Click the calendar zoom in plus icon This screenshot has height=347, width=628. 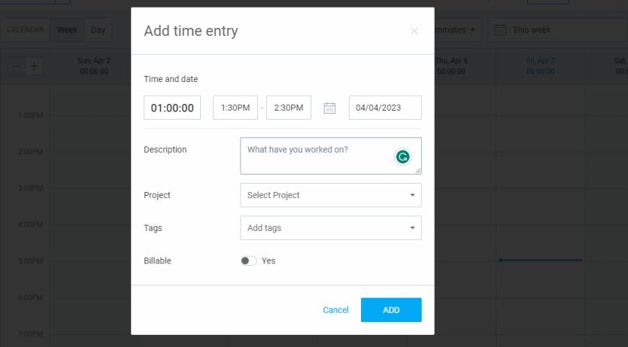34,66
